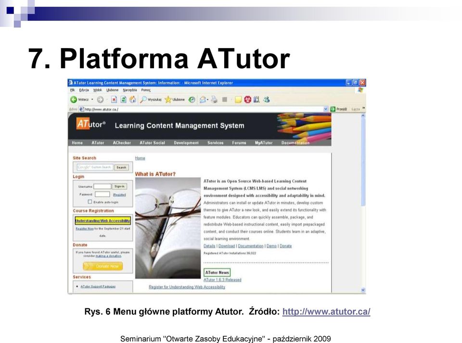
Task: Open the ATutor navigation tab
Action: (98, 143)
